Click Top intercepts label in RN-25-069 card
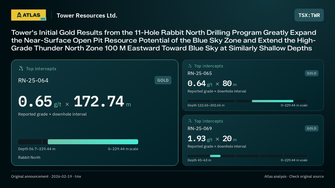The image size is (335, 188). pos(209,121)
